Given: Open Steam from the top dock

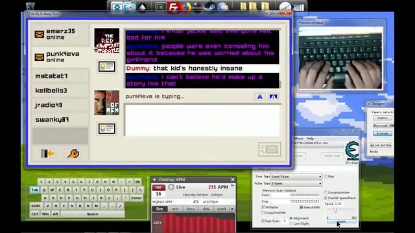Looking at the screenshot, I should pos(210,6).
